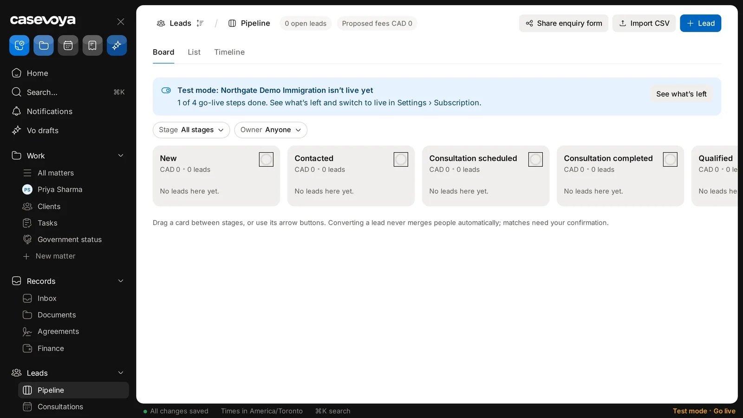Screen dimensions: 743x418
Task: Toggle the Consultation scheduled column checkbox
Action: 535,160
